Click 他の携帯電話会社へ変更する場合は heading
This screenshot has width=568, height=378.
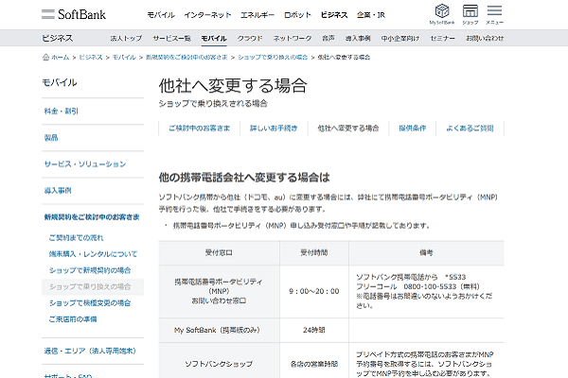pyautogui.click(x=244, y=178)
